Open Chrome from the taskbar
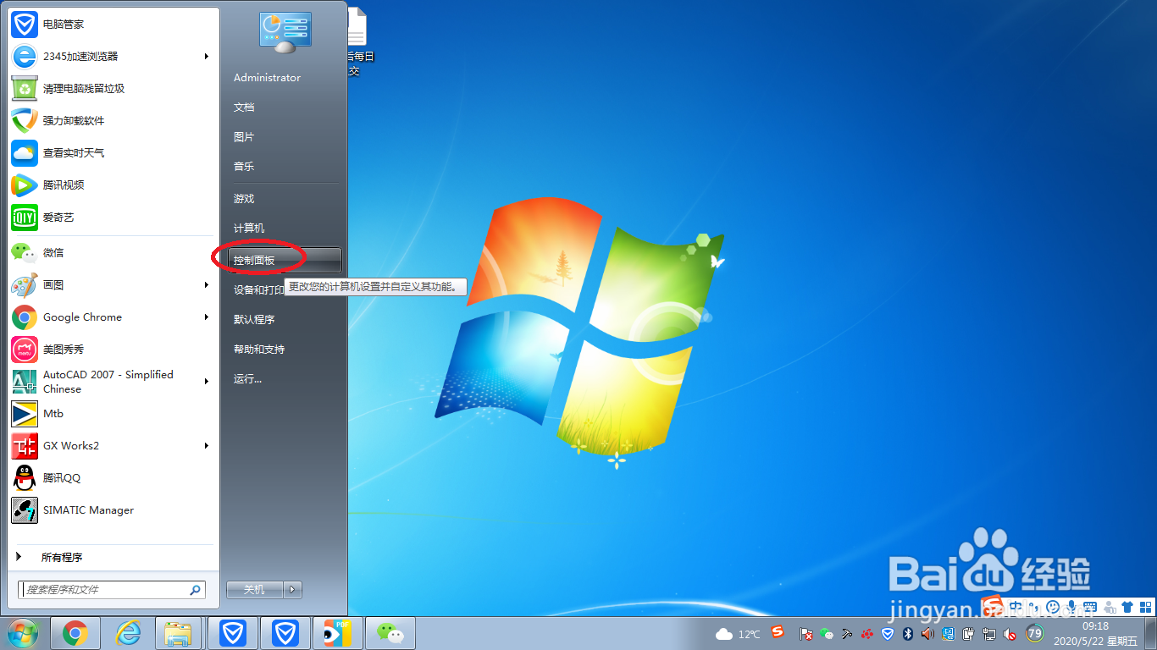 pyautogui.click(x=75, y=633)
